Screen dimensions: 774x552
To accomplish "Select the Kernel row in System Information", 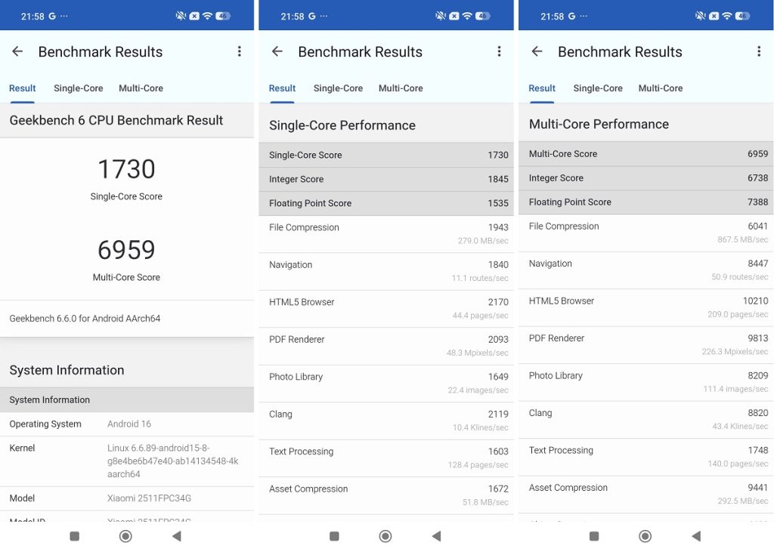I will pos(126,461).
